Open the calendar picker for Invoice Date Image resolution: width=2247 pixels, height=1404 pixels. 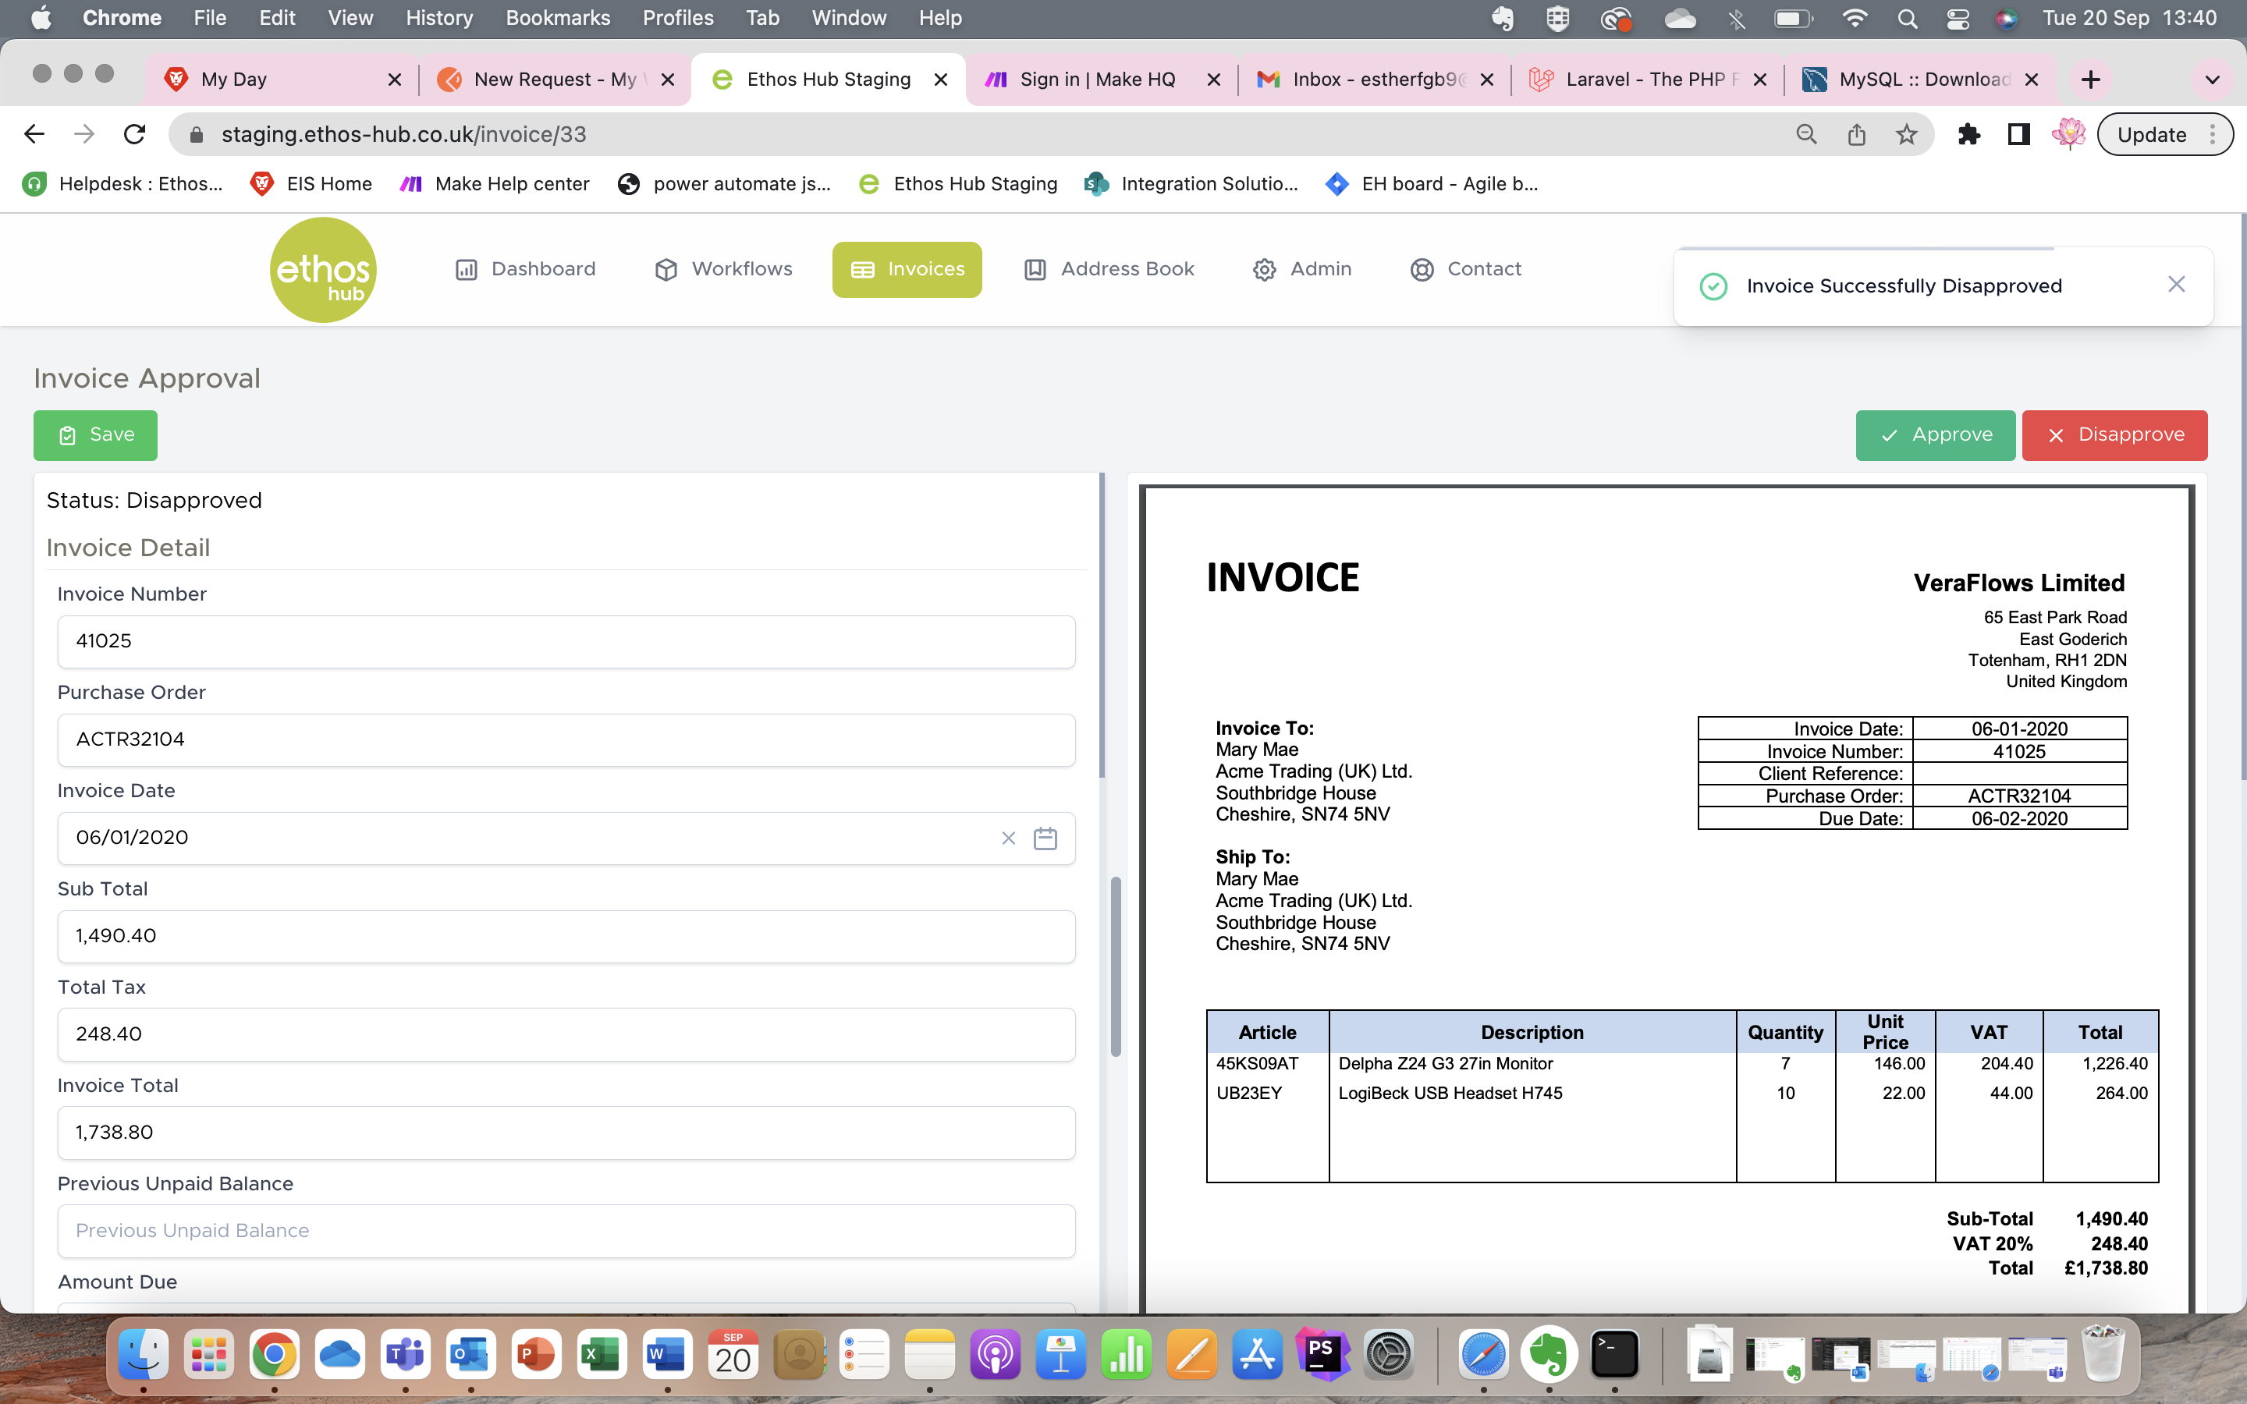pos(1045,838)
